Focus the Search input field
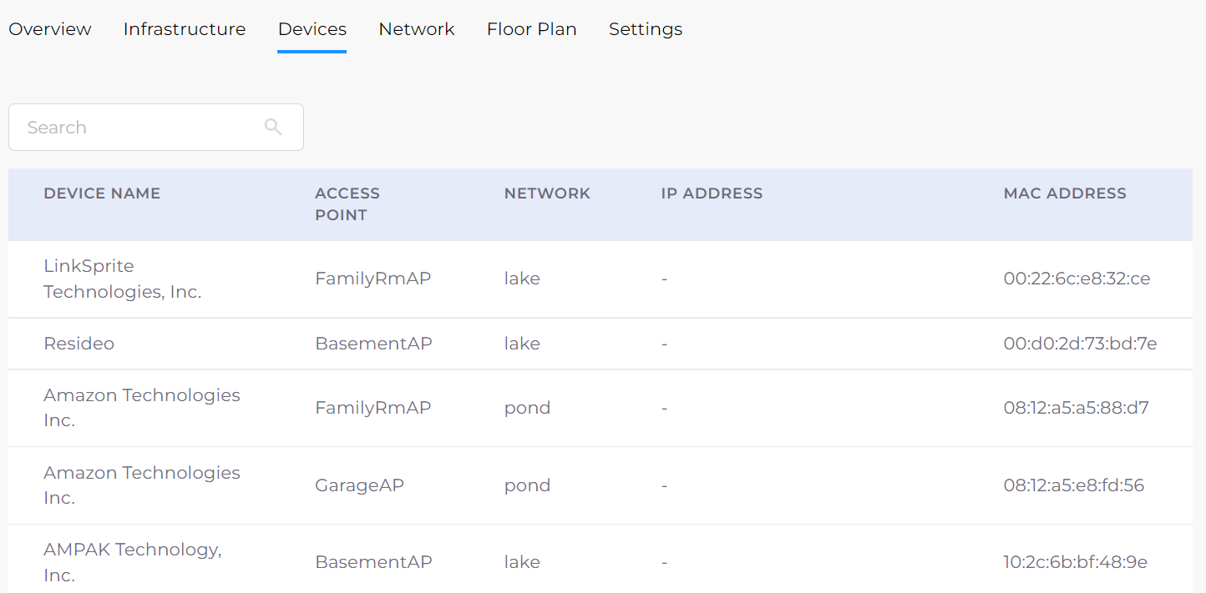The image size is (1206, 593). tap(156, 128)
